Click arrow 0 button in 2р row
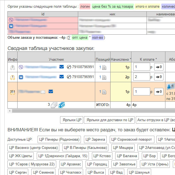Screen dimensions: 175x175 pyautogui.click(x=159, y=77)
